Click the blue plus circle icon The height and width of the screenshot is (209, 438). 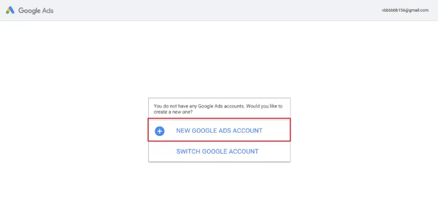[x=160, y=131]
